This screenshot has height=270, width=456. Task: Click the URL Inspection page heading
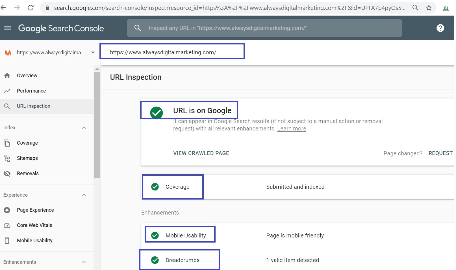(136, 77)
